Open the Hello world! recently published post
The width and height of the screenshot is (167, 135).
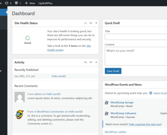pos(59,76)
